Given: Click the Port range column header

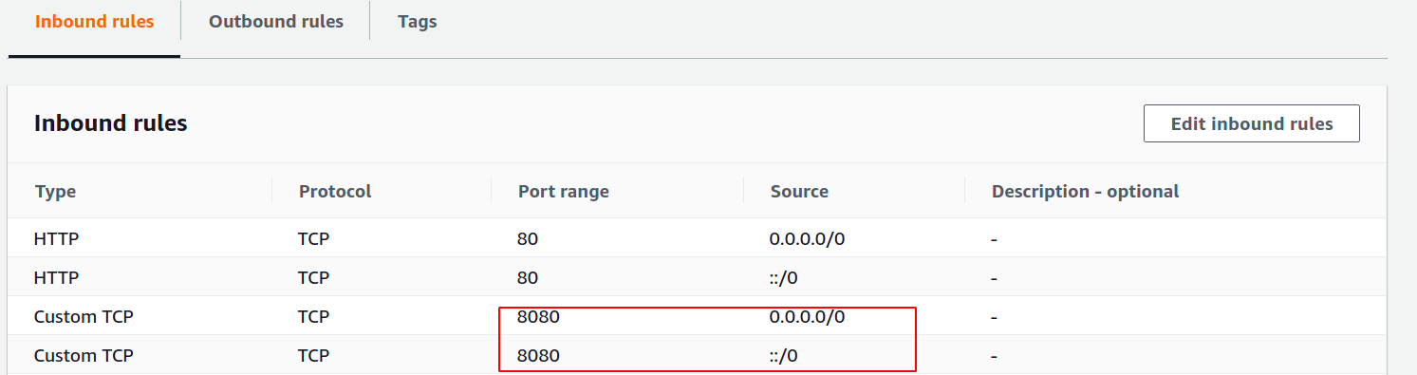Looking at the screenshot, I should pyautogui.click(x=564, y=191).
